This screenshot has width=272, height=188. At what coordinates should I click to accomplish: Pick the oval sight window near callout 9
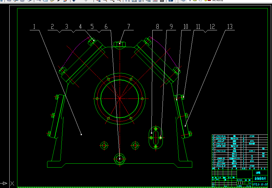[156, 138]
